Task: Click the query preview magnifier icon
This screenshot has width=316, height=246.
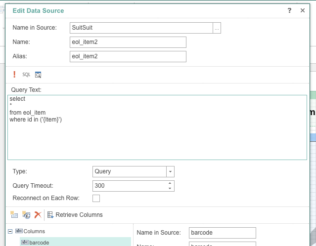Action: pyautogui.click(x=38, y=75)
